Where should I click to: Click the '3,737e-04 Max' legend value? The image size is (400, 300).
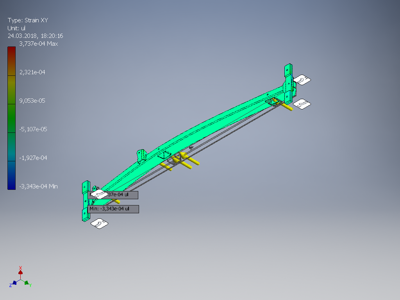coord(39,44)
